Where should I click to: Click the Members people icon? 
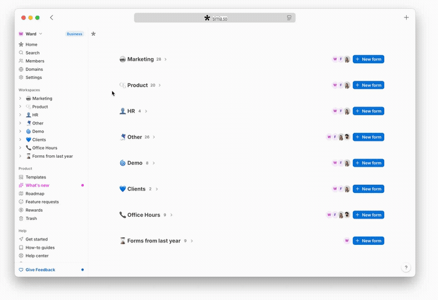[x=21, y=61]
